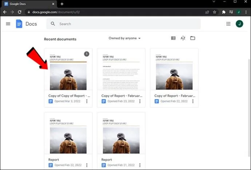The image size is (251, 170).
Task: Click the search magnifier icon
Action: tap(53, 24)
